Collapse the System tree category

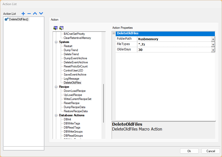point(56,42)
